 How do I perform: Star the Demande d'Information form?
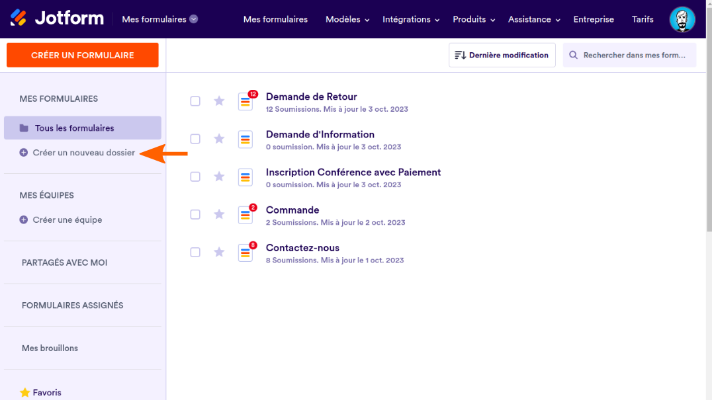tap(219, 139)
